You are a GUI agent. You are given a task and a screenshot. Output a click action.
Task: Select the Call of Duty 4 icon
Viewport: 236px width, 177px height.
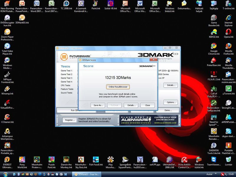[x=214, y=91]
